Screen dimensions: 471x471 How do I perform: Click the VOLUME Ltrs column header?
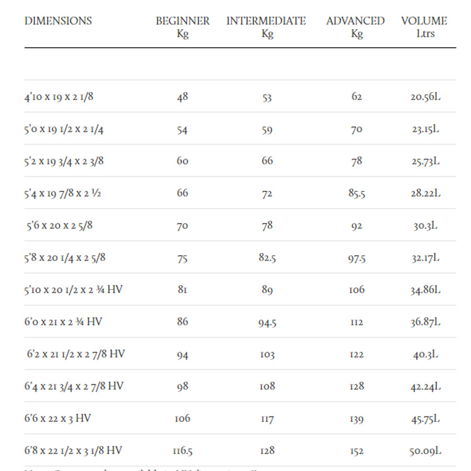pyautogui.click(x=424, y=27)
